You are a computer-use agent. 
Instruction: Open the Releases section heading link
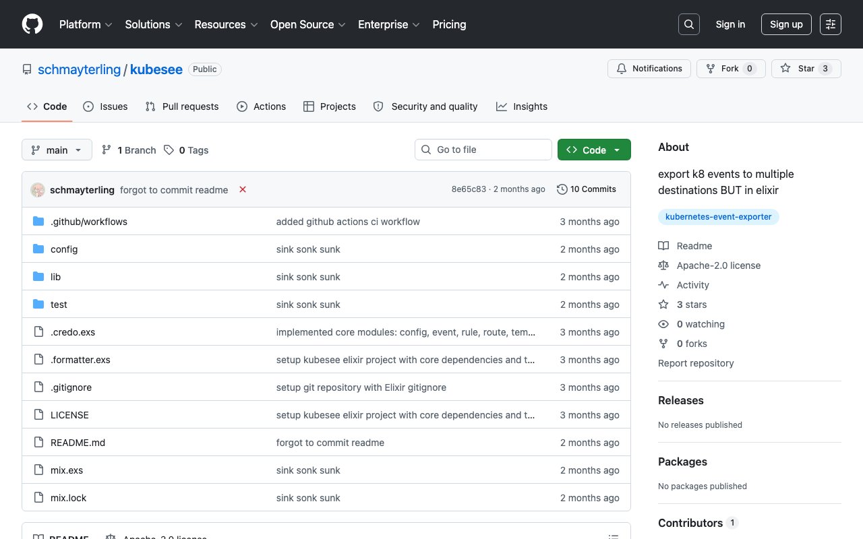click(681, 400)
